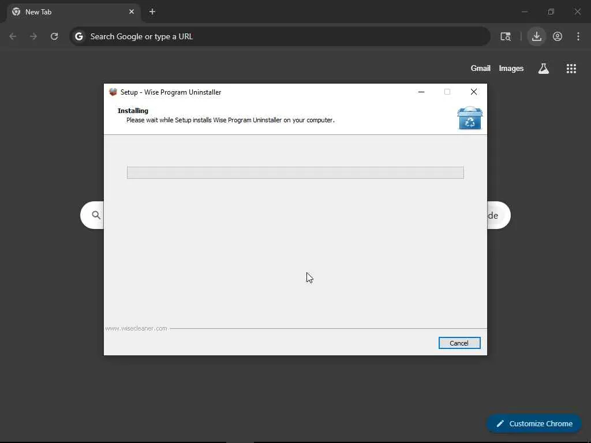Minimize the Chrome window
This screenshot has height=443, width=591.
(x=524, y=12)
